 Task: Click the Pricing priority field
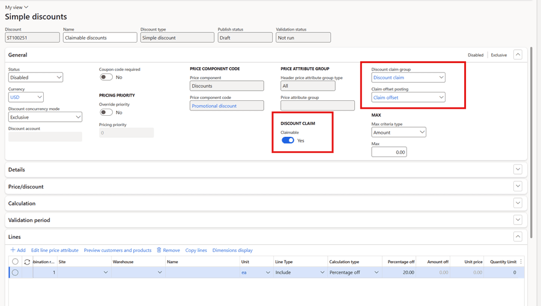pyautogui.click(x=126, y=133)
